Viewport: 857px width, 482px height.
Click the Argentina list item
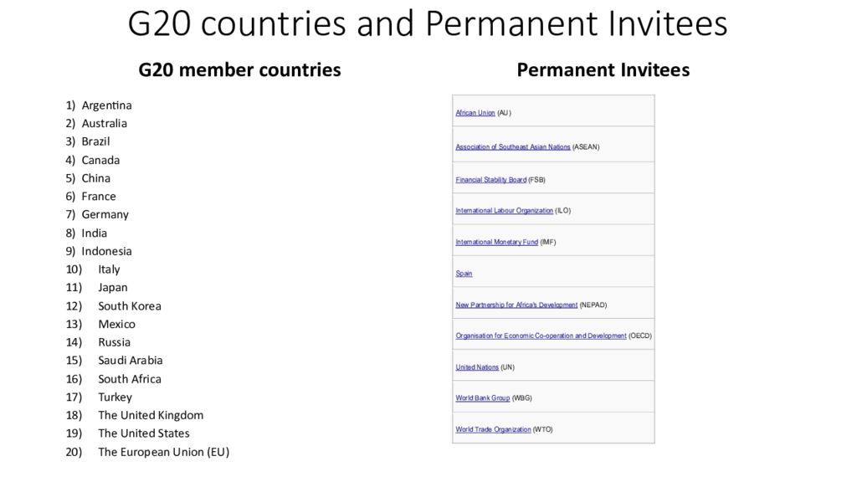(x=106, y=105)
